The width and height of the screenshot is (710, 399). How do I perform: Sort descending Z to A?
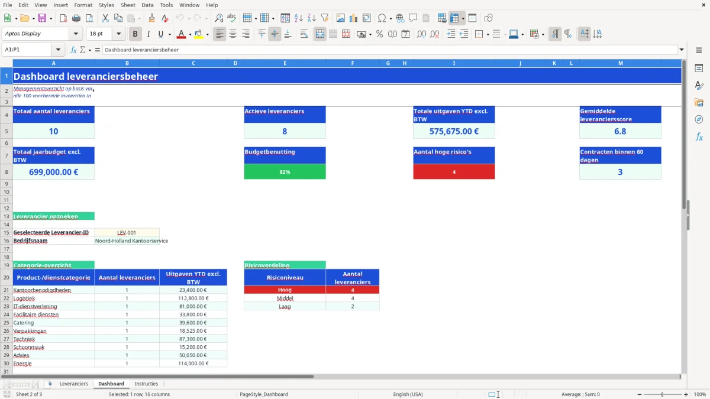tap(311, 18)
